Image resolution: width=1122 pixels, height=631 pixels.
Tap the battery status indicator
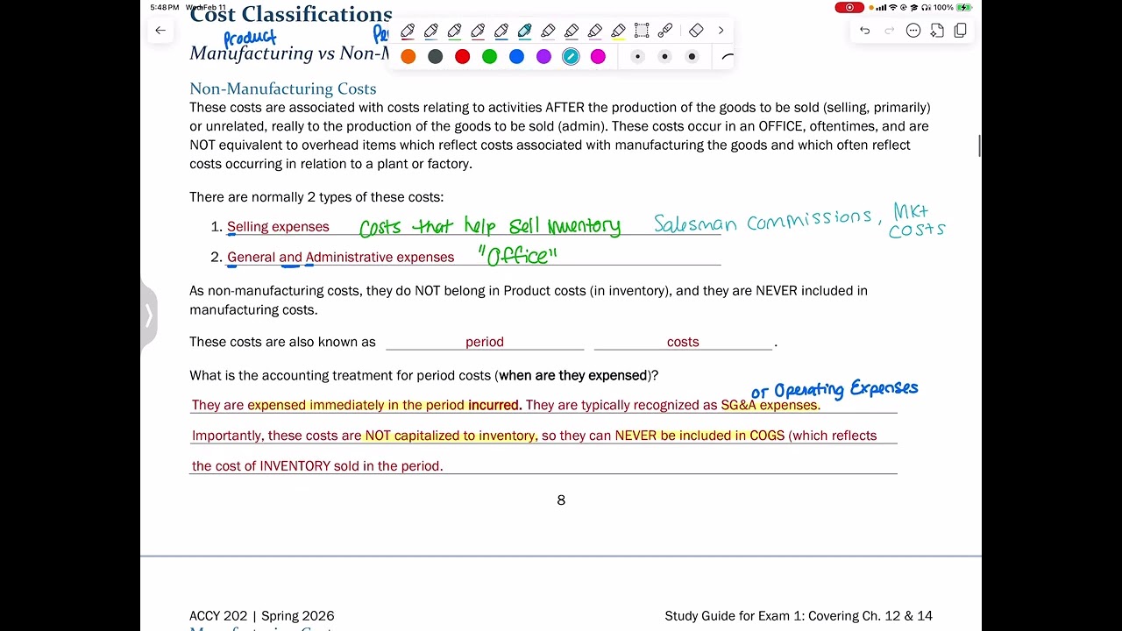pos(964,8)
